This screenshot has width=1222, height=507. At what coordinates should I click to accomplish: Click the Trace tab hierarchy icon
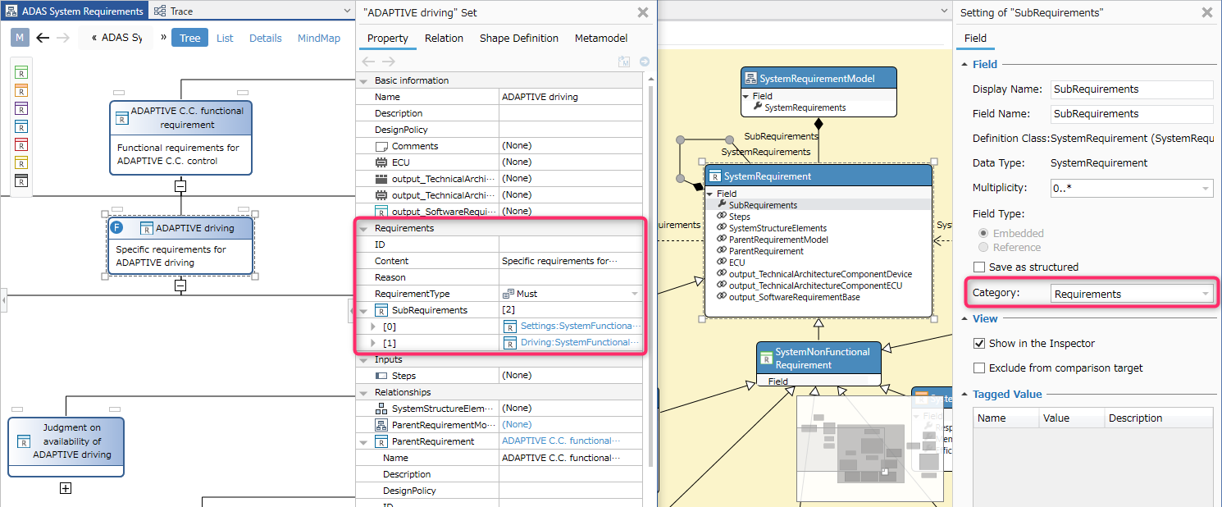(x=160, y=11)
